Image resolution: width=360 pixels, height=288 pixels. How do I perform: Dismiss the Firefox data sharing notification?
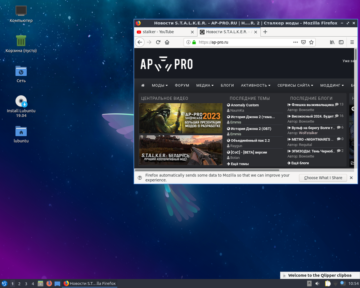(x=351, y=178)
